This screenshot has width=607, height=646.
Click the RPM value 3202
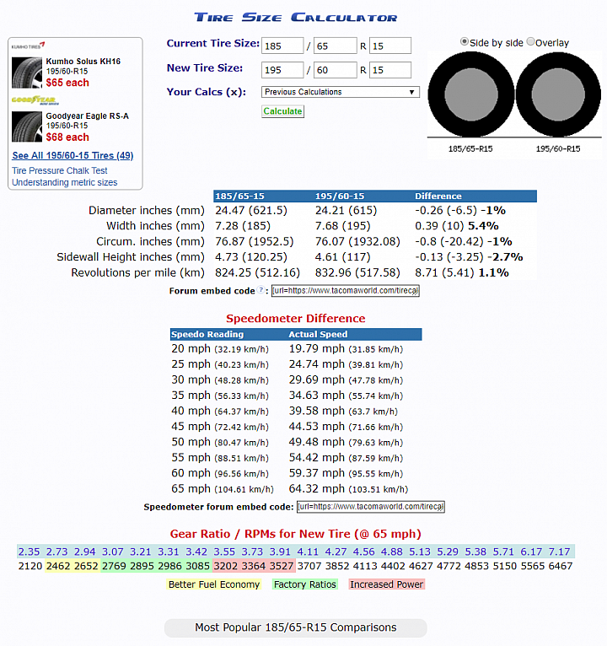[225, 566]
